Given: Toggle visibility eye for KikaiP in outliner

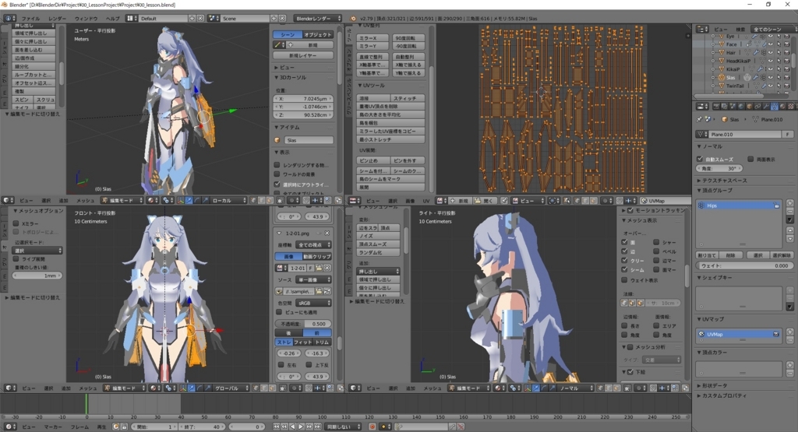Looking at the screenshot, I should point(771,68).
